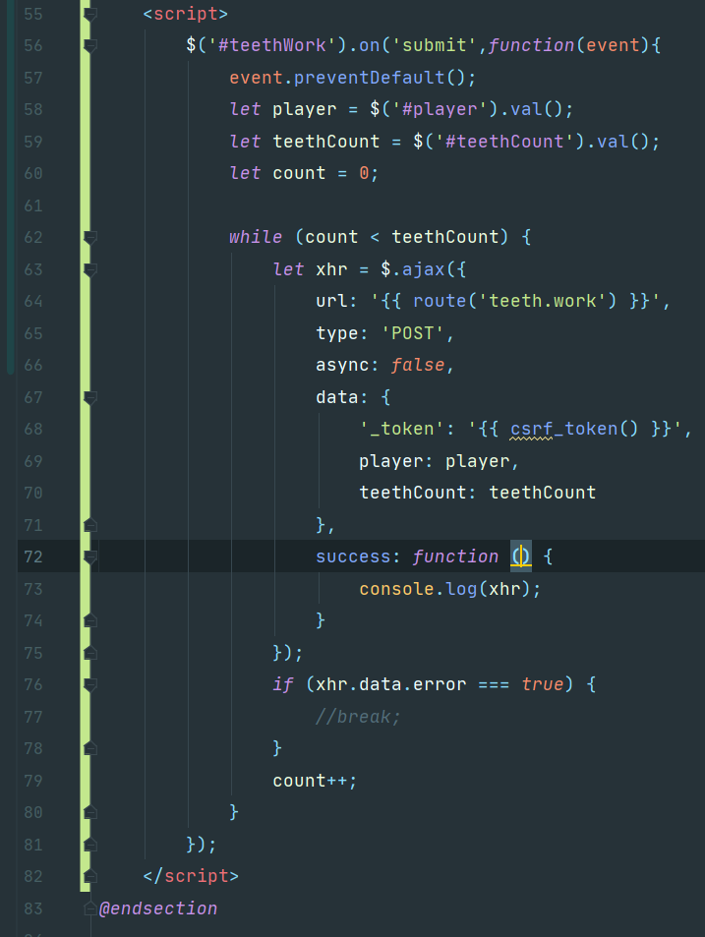Click fold end marker on line 71
Viewport: 705px width, 937px height.
[90, 525]
